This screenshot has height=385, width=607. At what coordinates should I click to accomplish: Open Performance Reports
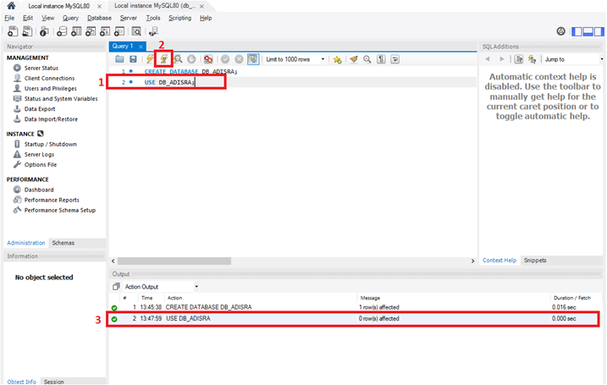(52, 200)
